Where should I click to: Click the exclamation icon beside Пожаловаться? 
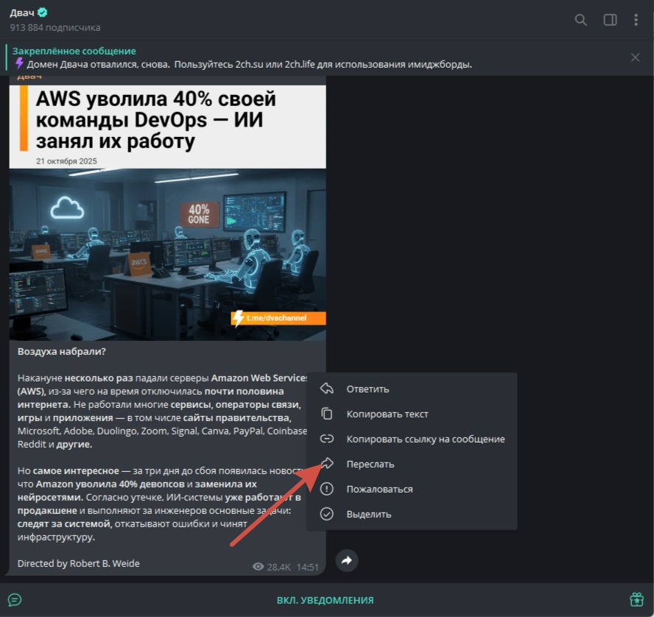[x=326, y=489]
